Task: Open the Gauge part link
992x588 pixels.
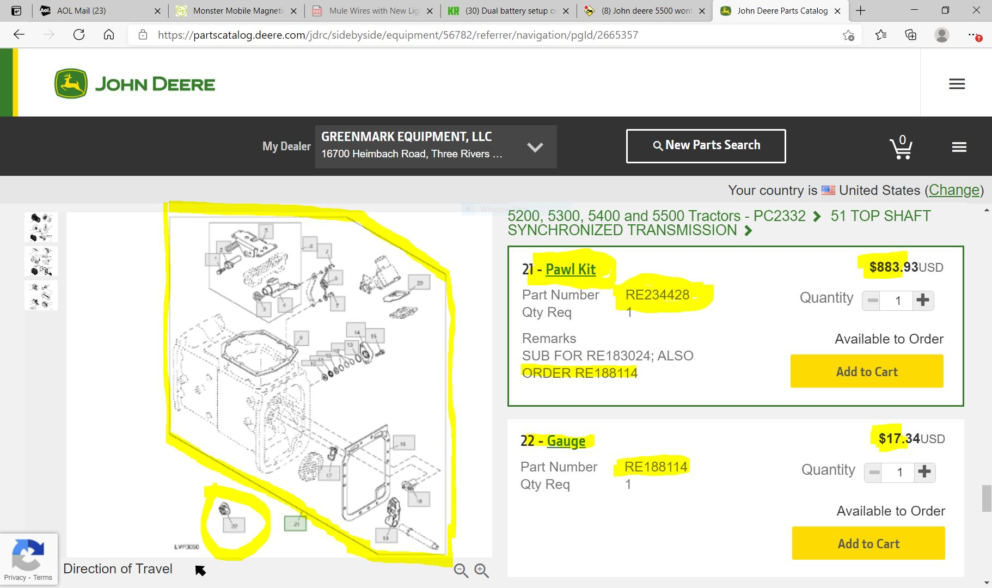Action: point(566,440)
